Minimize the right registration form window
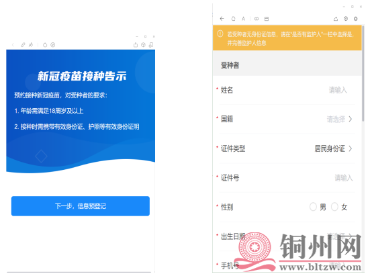Viewport: 370px width, 276px height. [344, 7]
